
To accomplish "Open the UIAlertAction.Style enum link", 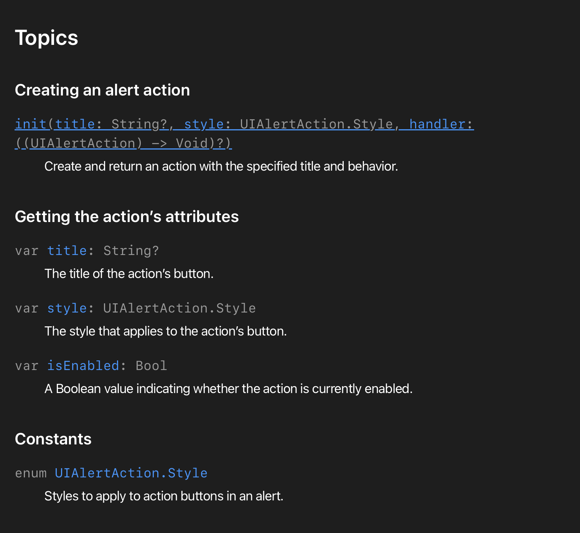I will 131,473.
